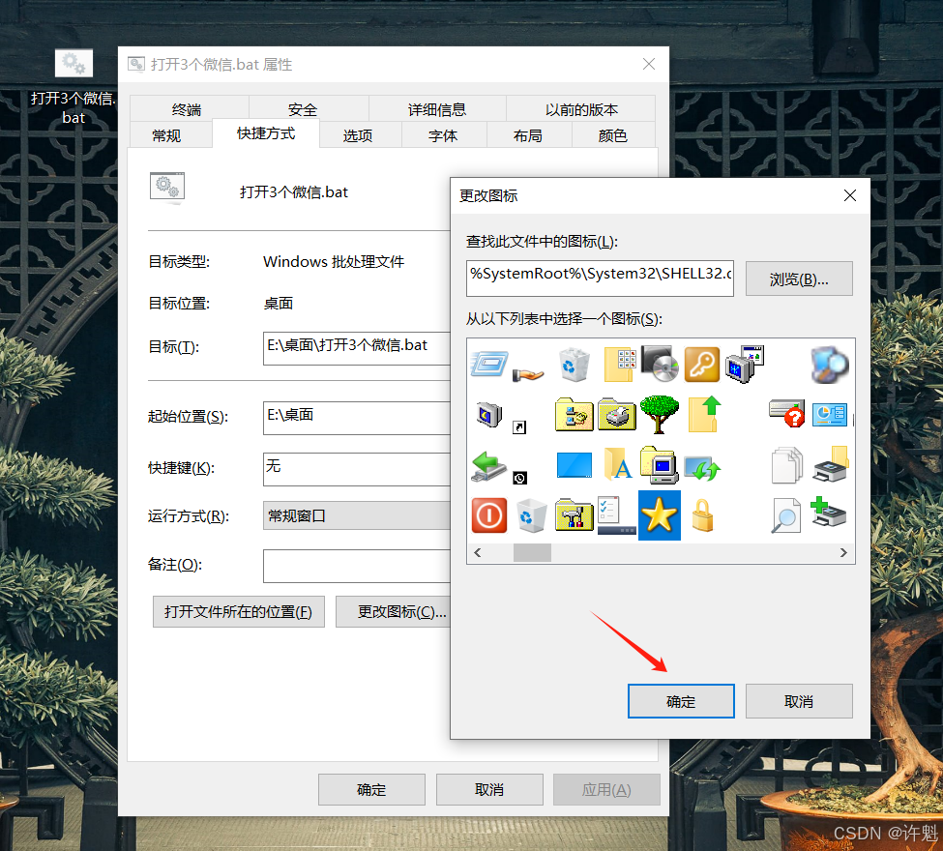Click the desktop bat file shortcut
This screenshot has width=943, height=851.
click(x=74, y=87)
